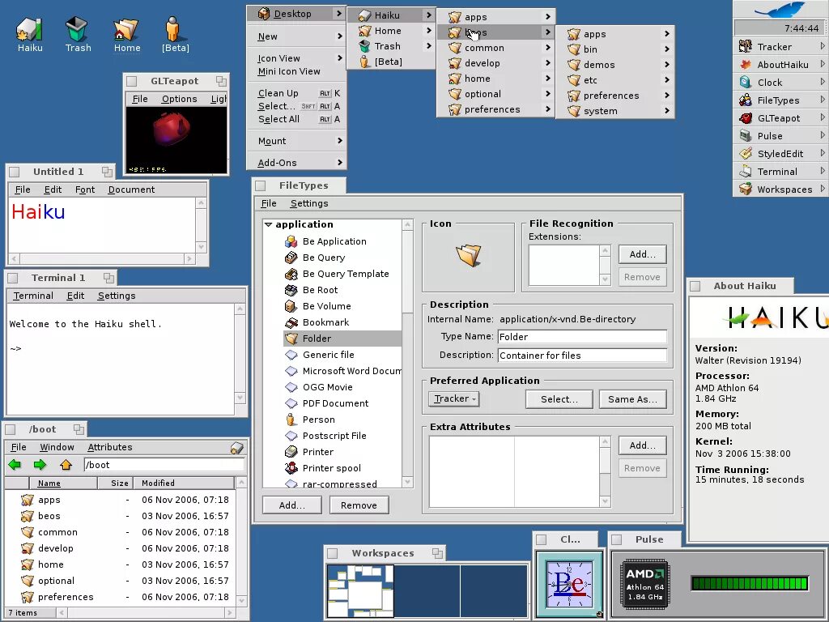Click the green forward arrow in /boot window
This screenshot has height=622, width=829.
click(40, 465)
